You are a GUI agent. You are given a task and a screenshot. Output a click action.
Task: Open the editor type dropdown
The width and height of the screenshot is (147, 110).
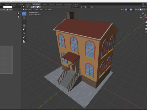pyautogui.click(x=24, y=7)
